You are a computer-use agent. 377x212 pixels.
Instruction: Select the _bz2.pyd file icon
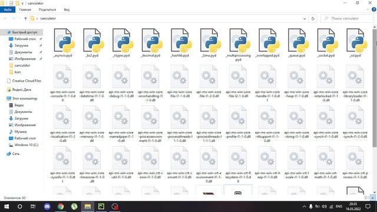click(93, 41)
